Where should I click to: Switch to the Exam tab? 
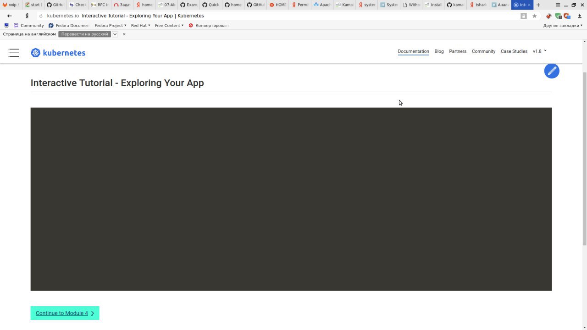[x=188, y=5]
